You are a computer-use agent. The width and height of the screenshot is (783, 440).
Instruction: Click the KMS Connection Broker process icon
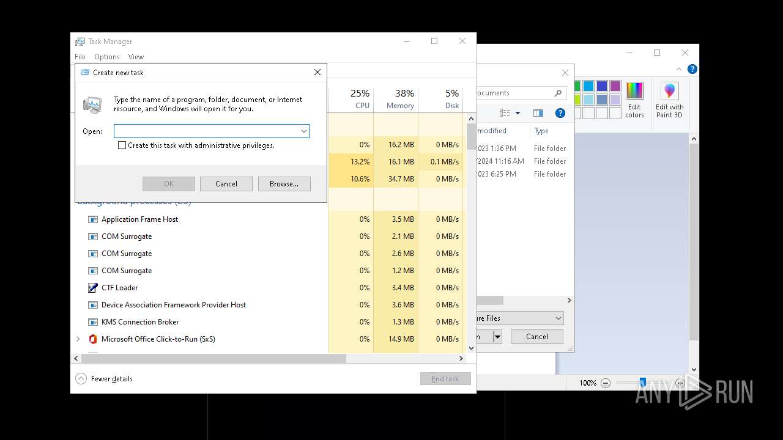(x=93, y=322)
